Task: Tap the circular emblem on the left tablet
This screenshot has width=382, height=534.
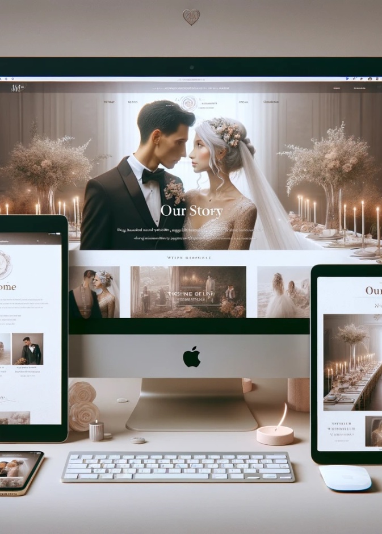Action: tap(3, 265)
